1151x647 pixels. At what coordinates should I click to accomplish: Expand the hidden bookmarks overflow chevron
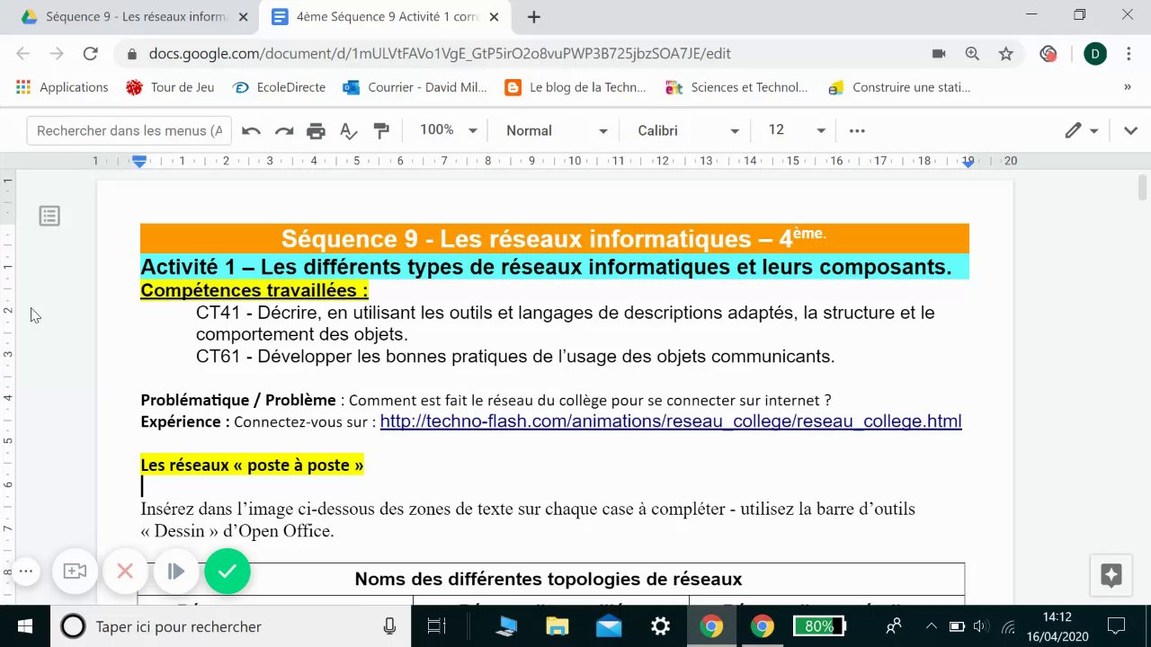1128,87
